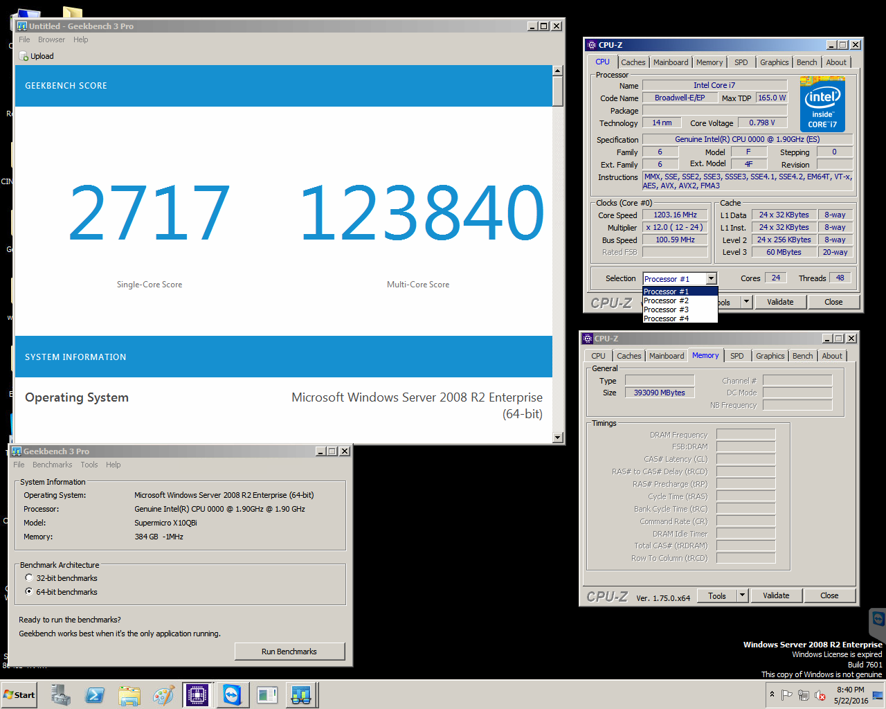Click the Core Speed value 1203.16 MHz
The height and width of the screenshot is (709, 886).
click(x=675, y=215)
